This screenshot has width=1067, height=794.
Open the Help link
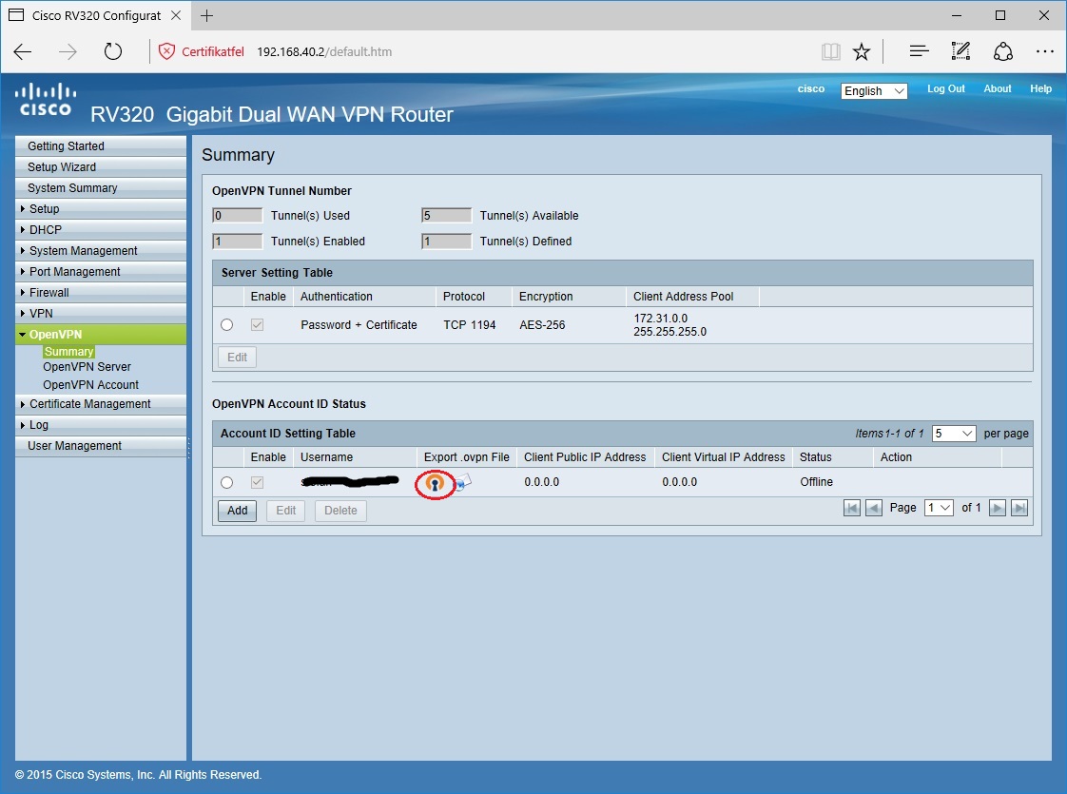click(1040, 89)
